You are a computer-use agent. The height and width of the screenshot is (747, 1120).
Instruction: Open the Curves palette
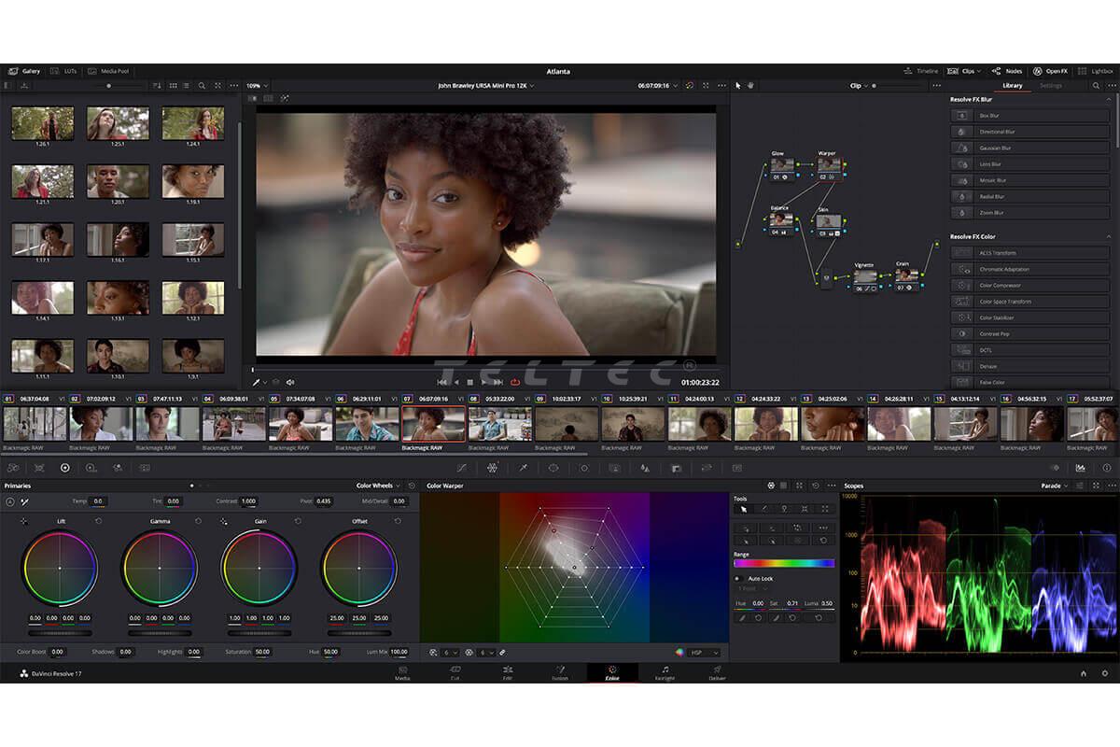tap(463, 469)
